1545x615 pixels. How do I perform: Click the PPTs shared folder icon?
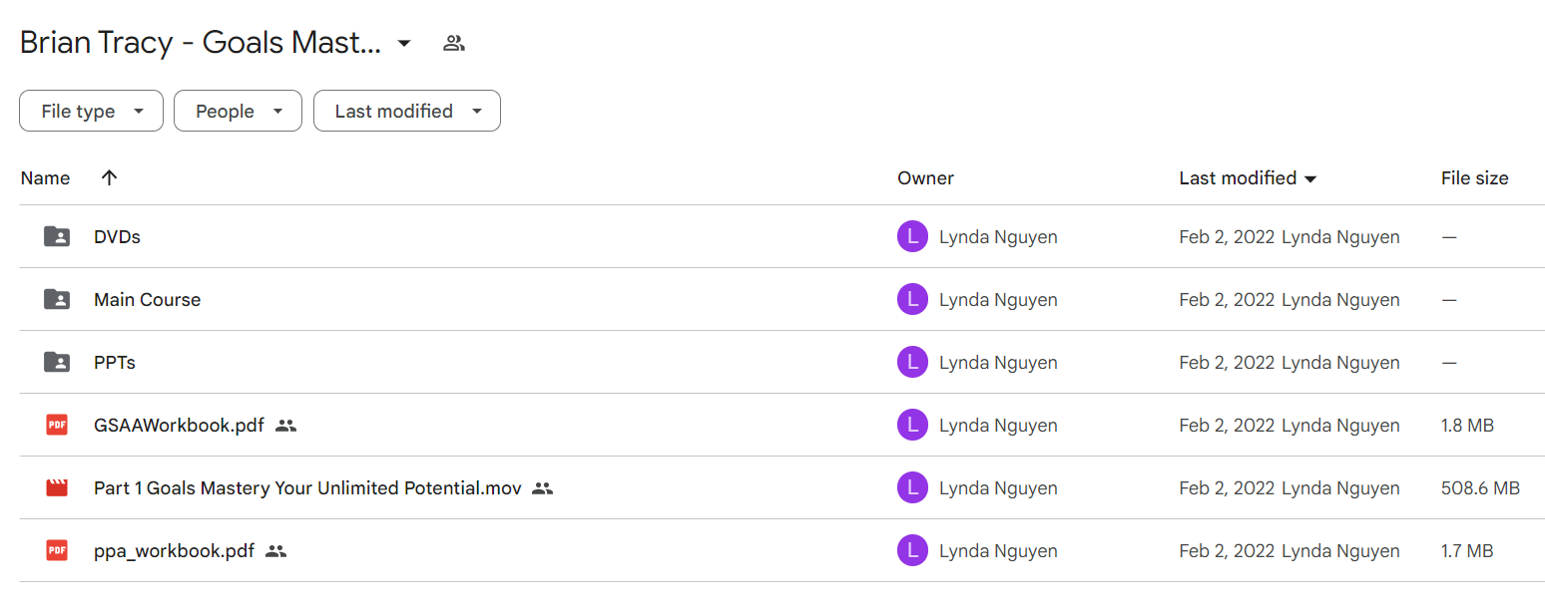coord(57,363)
